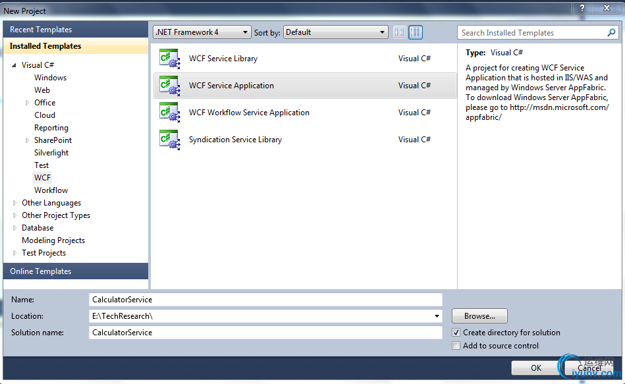Open the .NET Framework 4 dropdown
The width and height of the screenshot is (625, 384).
202,32
